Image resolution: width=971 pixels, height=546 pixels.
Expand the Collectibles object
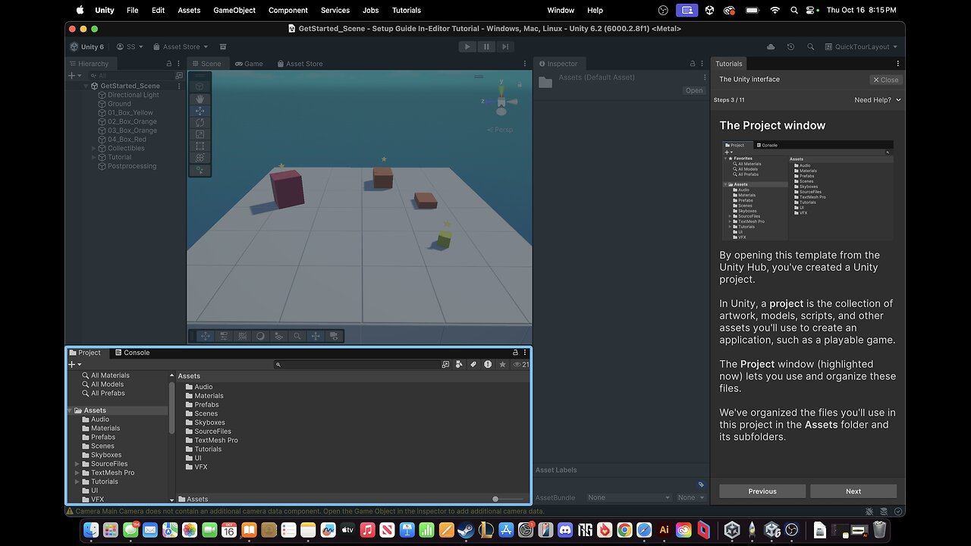94,148
